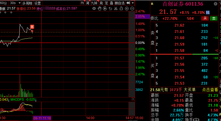Close the MACD indicator panel X

pos(133,99)
